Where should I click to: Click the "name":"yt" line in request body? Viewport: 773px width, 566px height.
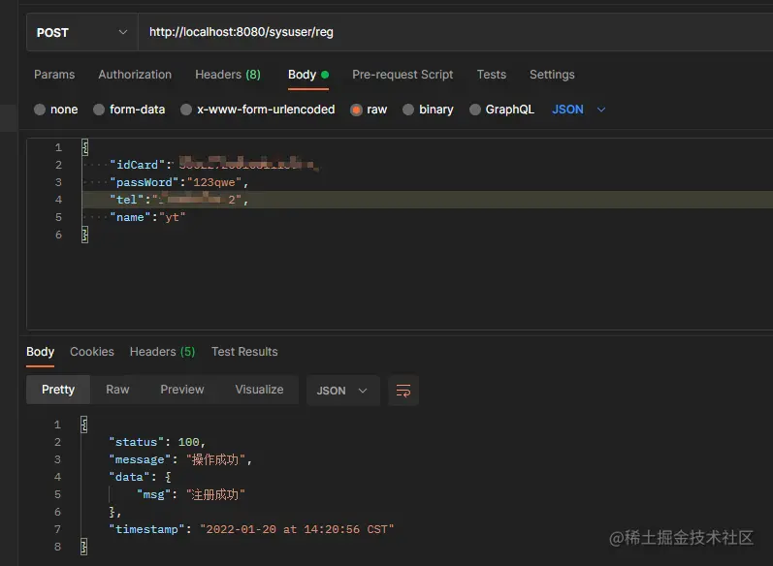coord(147,217)
